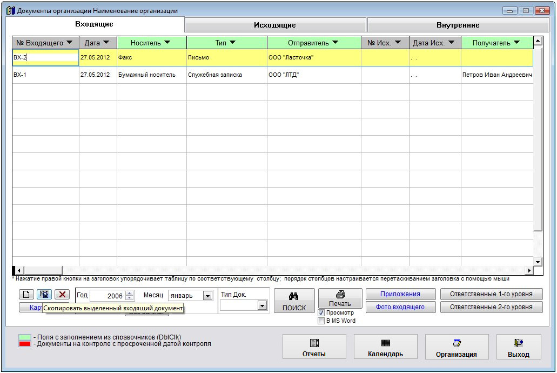Select the ВХ-1 row cell
This screenshot has width=557, height=373.
(45, 75)
